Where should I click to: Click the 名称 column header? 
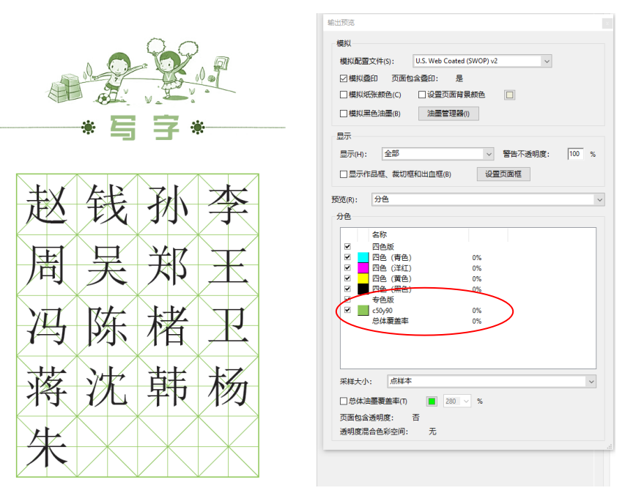(380, 234)
